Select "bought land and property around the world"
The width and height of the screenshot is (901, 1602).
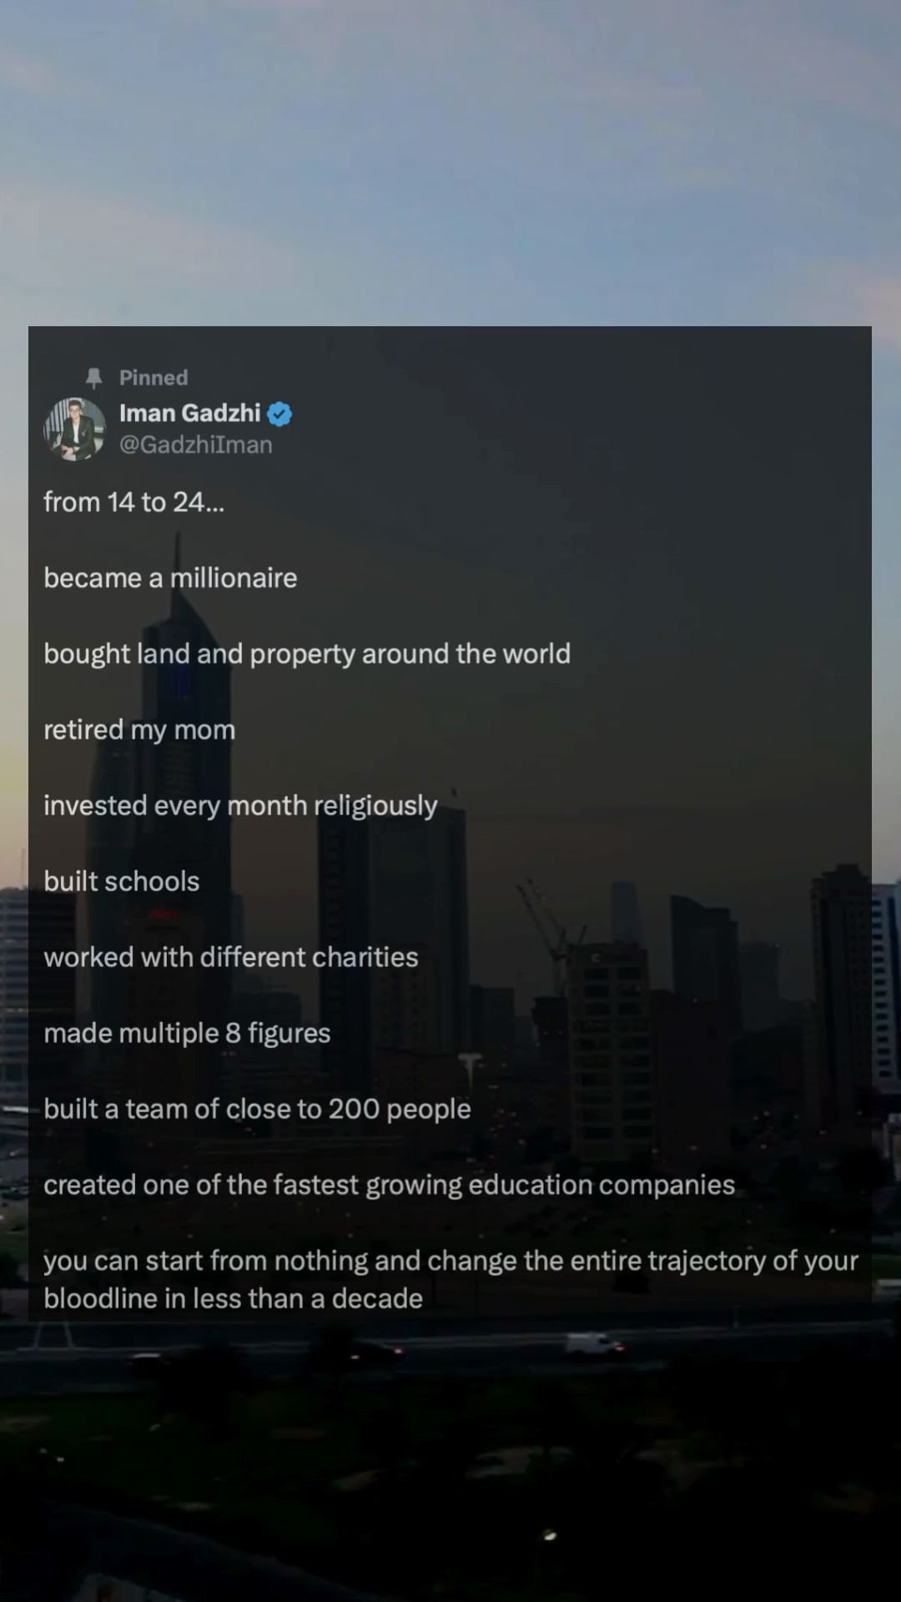click(307, 654)
